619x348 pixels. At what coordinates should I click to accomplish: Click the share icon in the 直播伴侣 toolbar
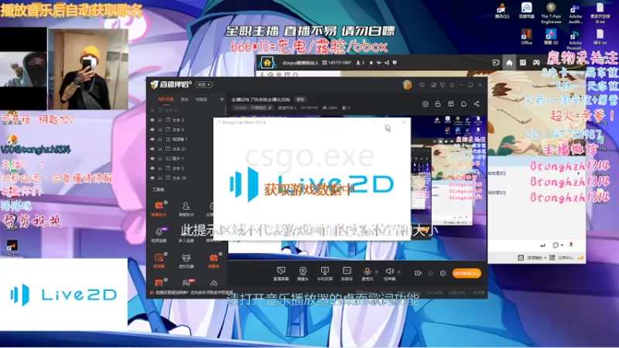point(477,104)
